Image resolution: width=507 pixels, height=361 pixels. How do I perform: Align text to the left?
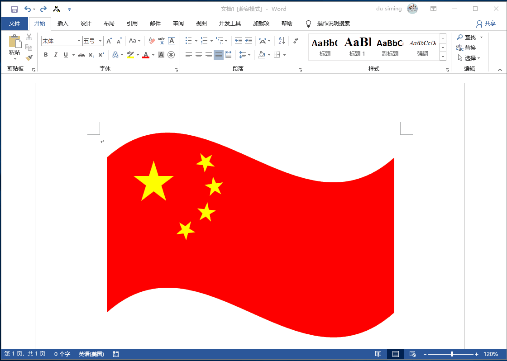tap(189, 55)
